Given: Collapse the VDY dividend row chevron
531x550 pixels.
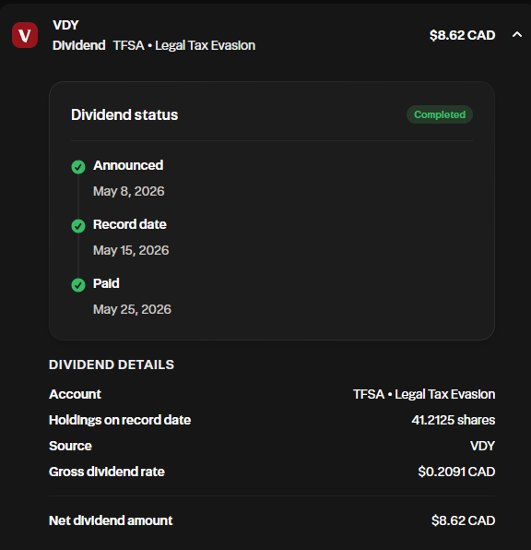Looking at the screenshot, I should tap(517, 35).
